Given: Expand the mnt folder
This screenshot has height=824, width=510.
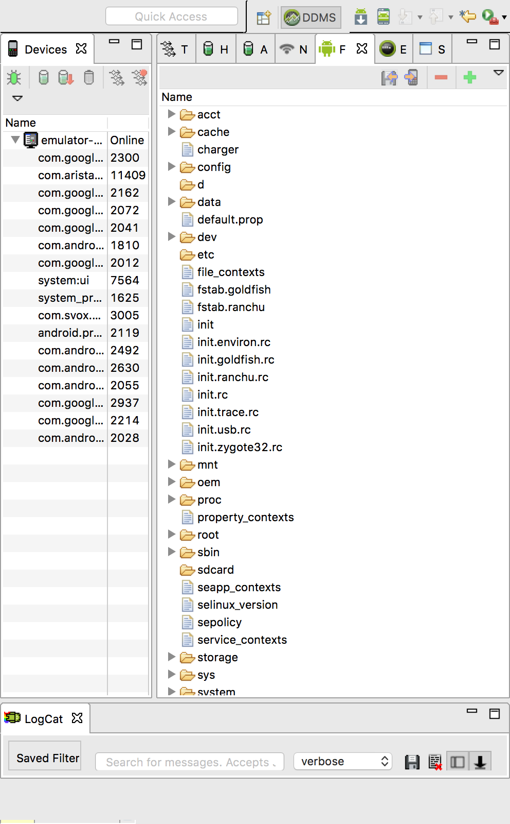Looking at the screenshot, I should [x=172, y=464].
